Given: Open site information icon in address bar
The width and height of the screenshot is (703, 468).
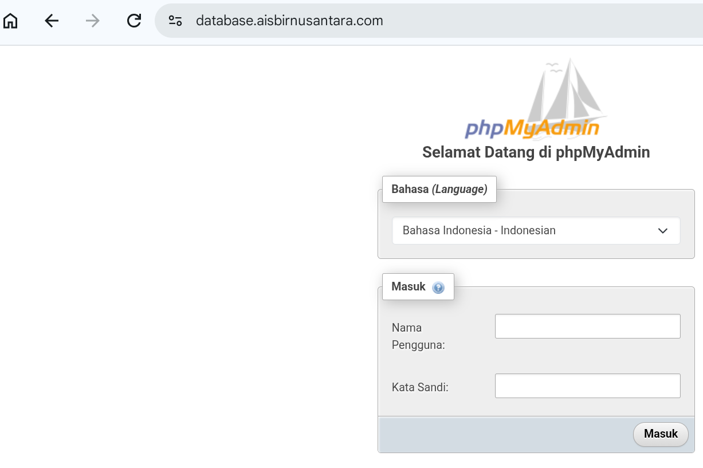Looking at the screenshot, I should [175, 21].
